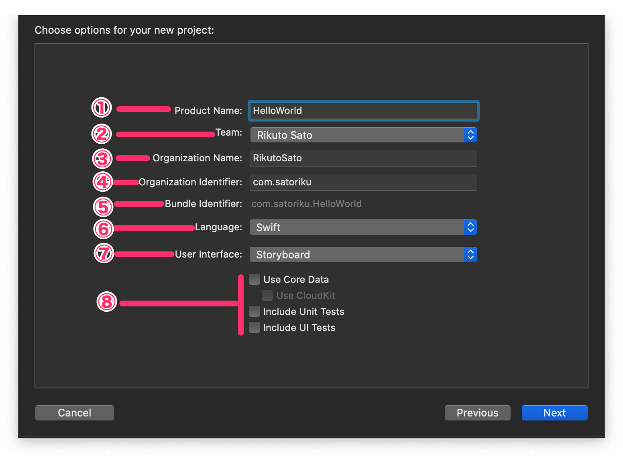This screenshot has height=459, width=623.
Task: Click the Organization Identifier field
Action: point(363,182)
